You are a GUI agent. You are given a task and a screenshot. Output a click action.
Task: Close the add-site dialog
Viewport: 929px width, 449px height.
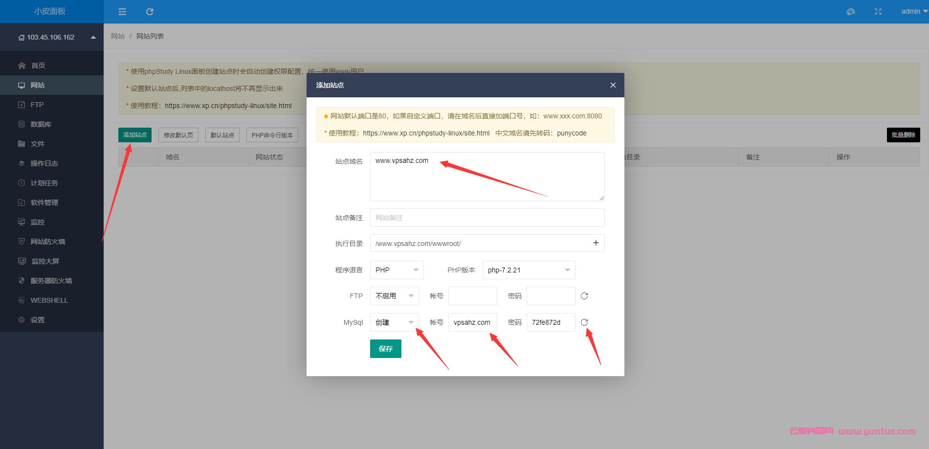point(613,85)
